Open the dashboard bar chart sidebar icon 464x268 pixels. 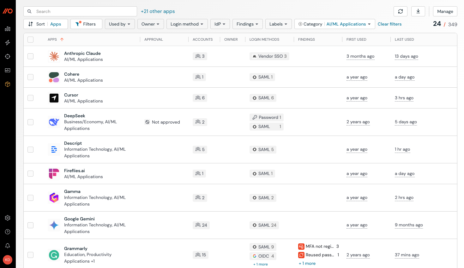pyautogui.click(x=8, y=29)
